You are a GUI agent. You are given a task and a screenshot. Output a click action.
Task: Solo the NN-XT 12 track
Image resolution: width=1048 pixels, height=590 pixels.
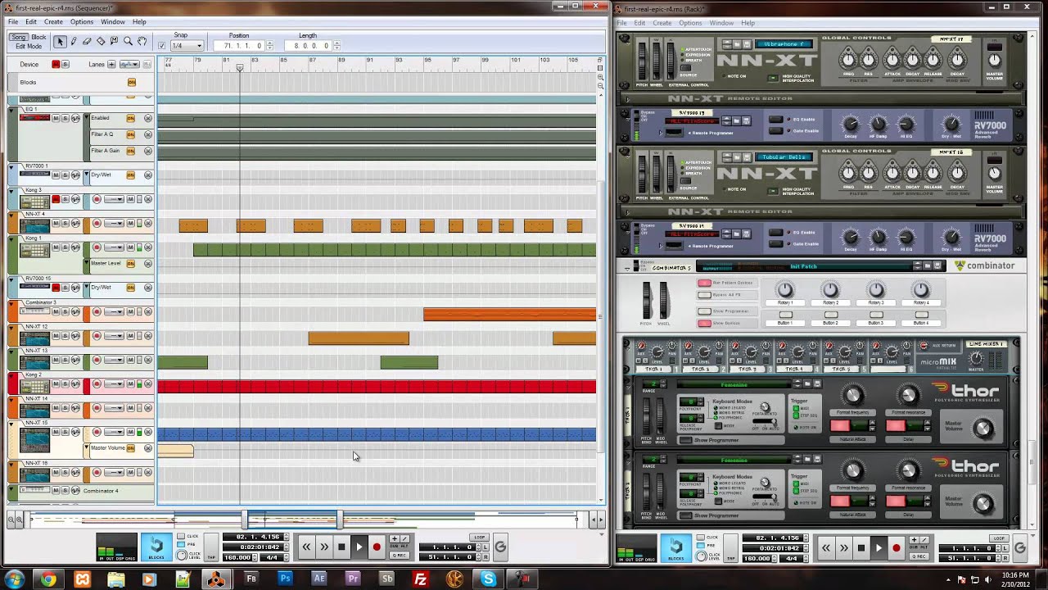click(65, 336)
